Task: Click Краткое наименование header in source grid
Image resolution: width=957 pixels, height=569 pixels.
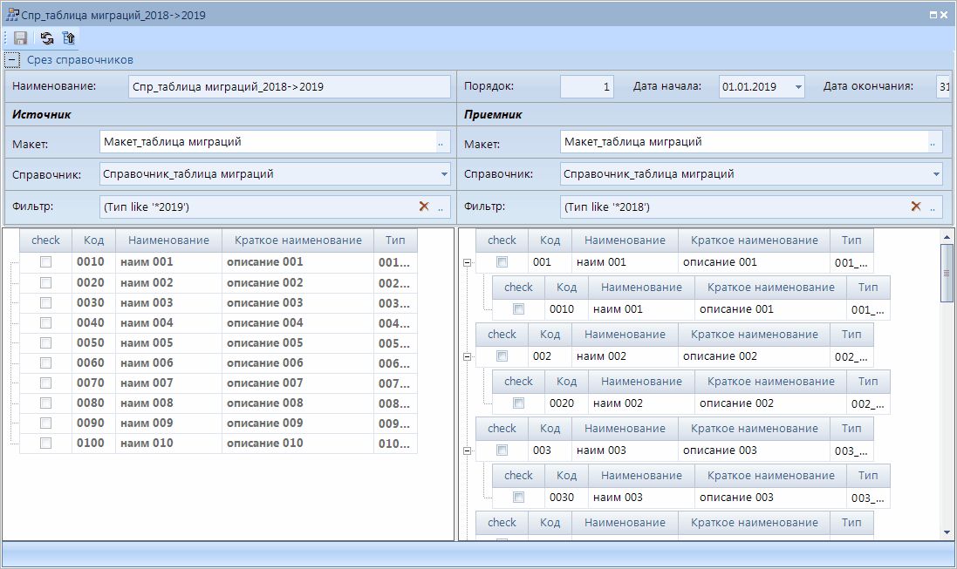Action: [297, 240]
